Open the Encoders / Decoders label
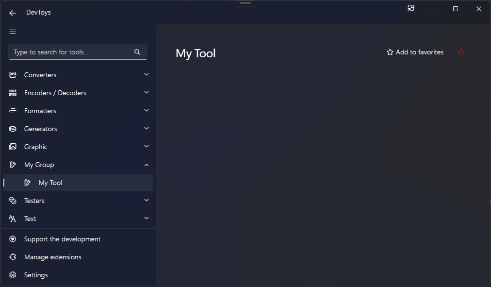Viewport: 491px width, 287px height. [55, 93]
